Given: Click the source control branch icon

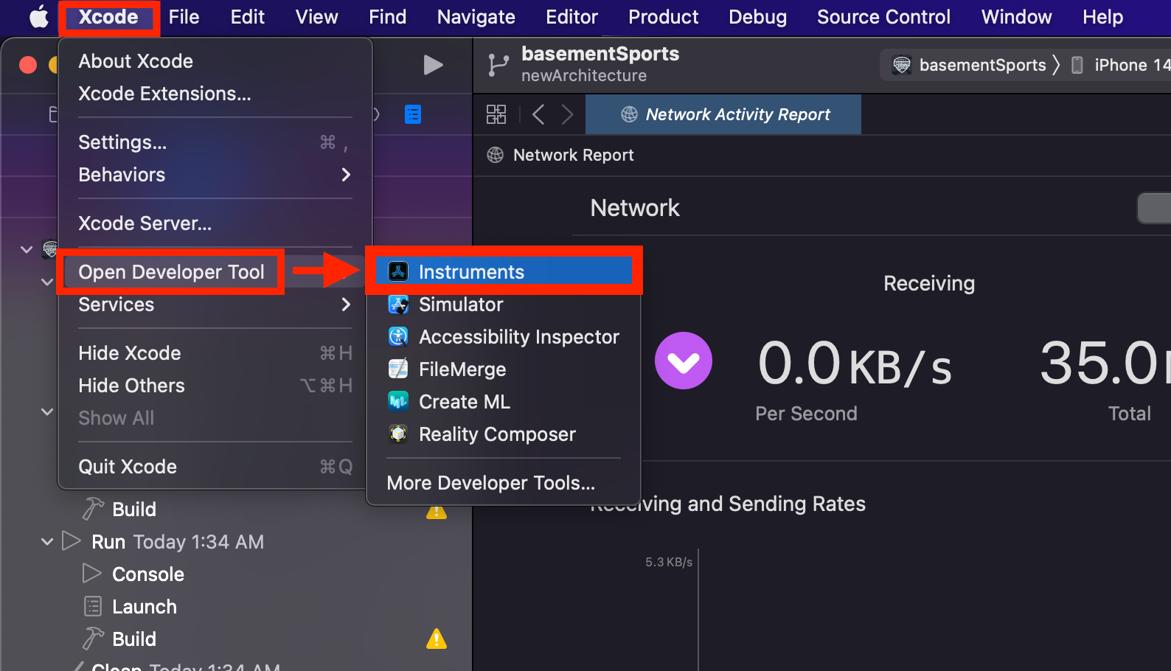Looking at the screenshot, I should pyautogui.click(x=498, y=65).
